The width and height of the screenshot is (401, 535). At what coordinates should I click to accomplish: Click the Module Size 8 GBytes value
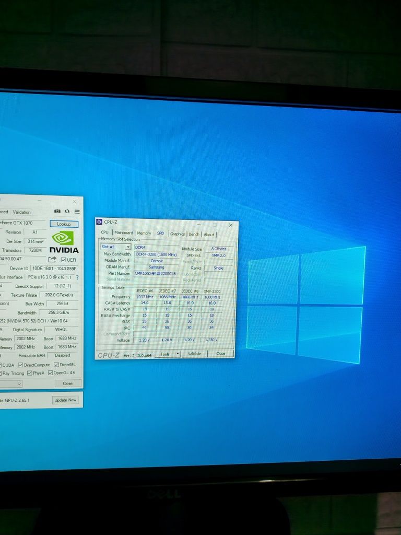coord(219,249)
